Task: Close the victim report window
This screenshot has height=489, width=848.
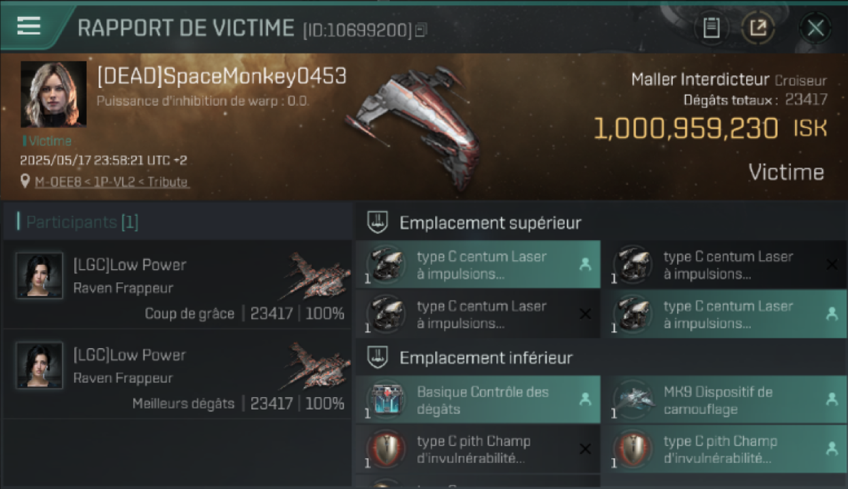Action: (815, 28)
